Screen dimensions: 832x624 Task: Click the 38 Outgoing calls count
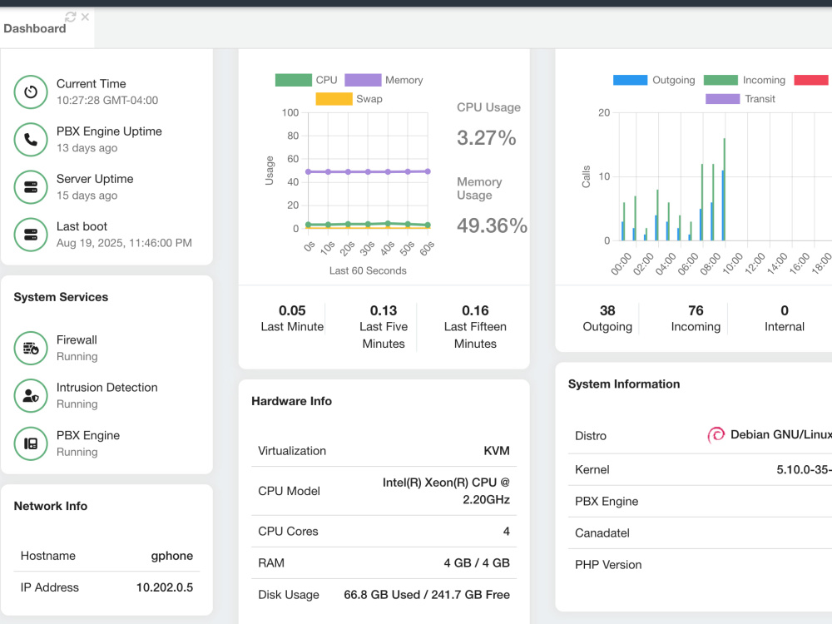tap(607, 310)
